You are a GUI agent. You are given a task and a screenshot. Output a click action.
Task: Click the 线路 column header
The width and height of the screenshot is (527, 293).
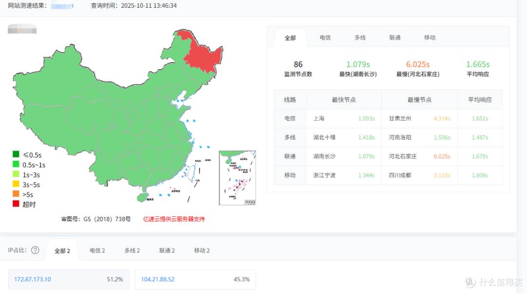290,99
